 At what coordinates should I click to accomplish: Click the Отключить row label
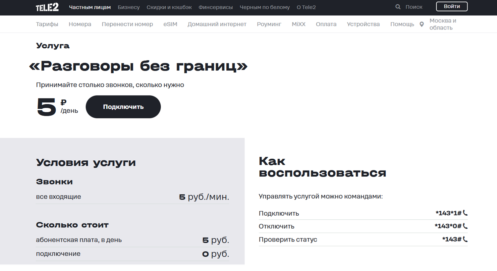point(276,226)
